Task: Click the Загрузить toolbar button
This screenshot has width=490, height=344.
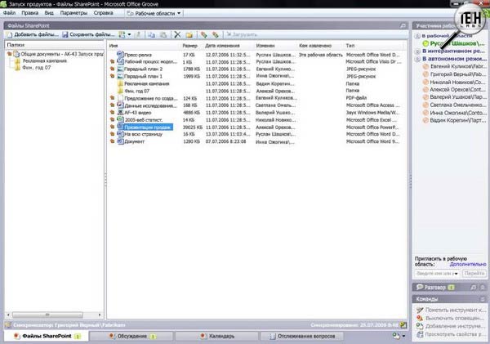Action: click(x=242, y=34)
